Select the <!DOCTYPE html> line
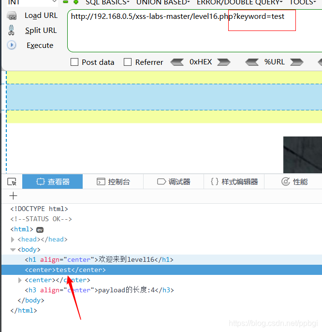The image size is (322, 332). (39, 209)
